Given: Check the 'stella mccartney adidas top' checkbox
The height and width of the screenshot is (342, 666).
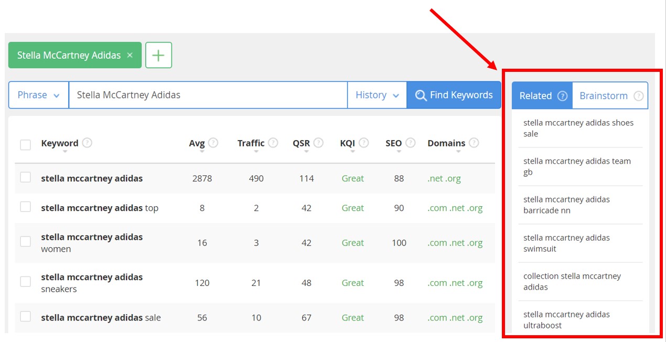Looking at the screenshot, I should coord(25,207).
